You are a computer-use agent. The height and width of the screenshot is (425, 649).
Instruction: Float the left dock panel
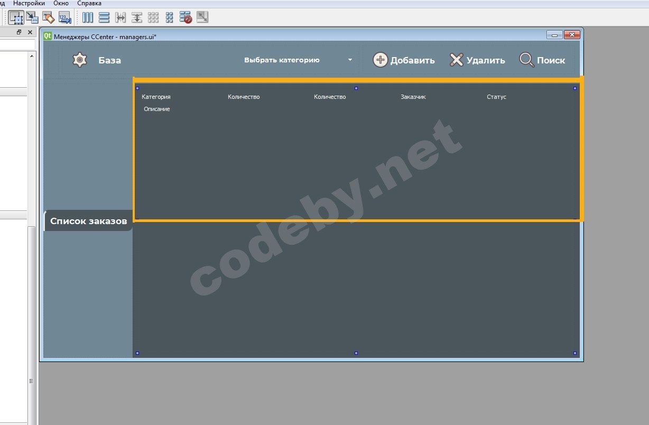click(19, 32)
